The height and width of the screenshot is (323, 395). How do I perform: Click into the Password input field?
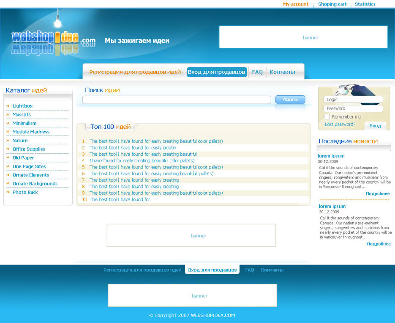[x=353, y=108]
